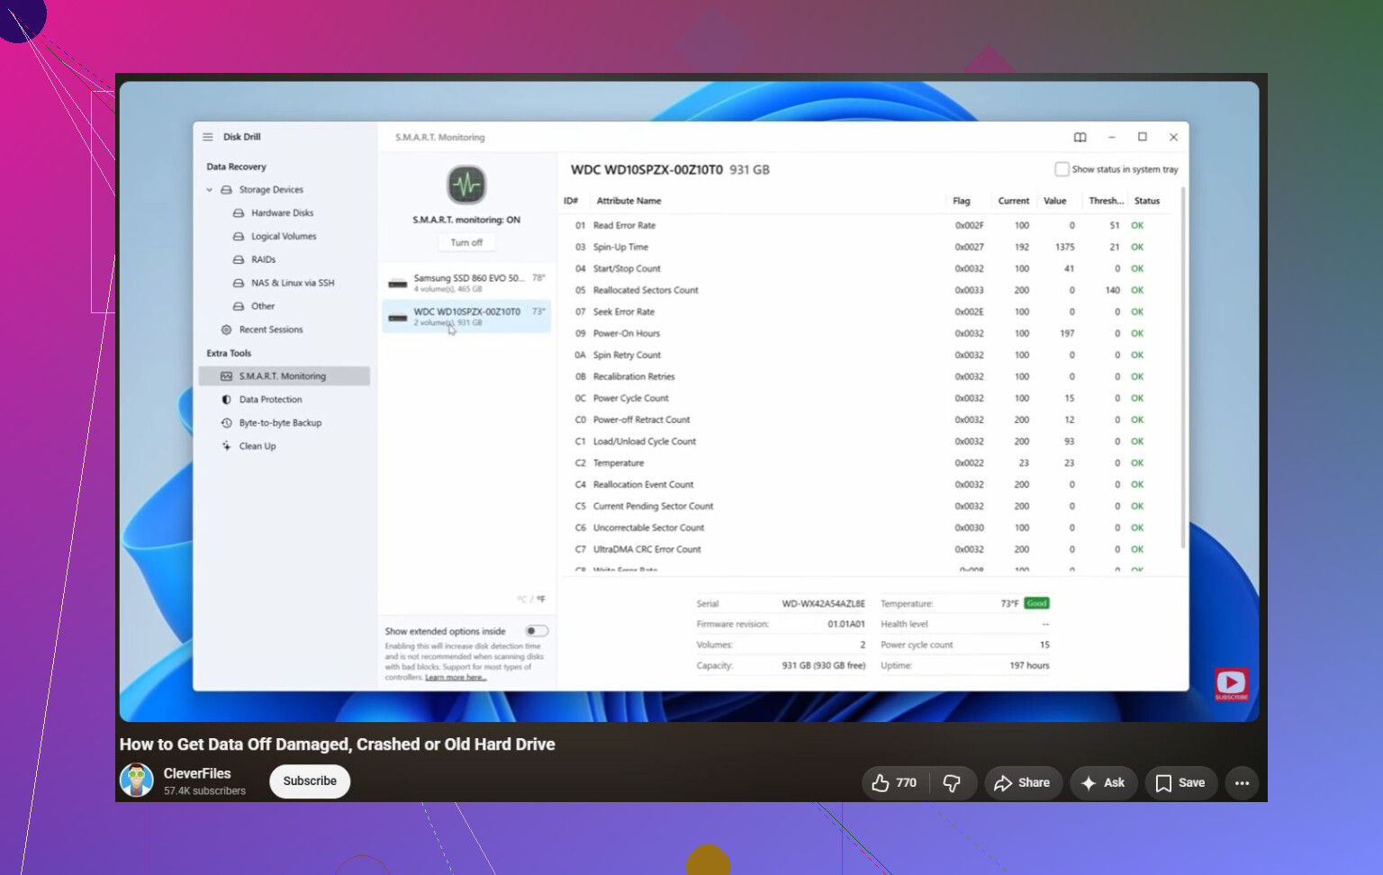The height and width of the screenshot is (875, 1383).
Task: Select the Current Pending Sector Count row
Action: pos(868,507)
